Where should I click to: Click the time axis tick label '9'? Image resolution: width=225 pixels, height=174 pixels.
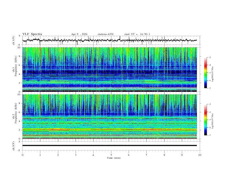pos(182,155)
